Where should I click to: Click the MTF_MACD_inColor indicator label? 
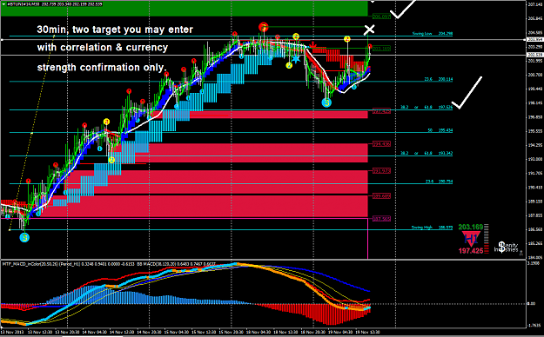tap(109, 264)
